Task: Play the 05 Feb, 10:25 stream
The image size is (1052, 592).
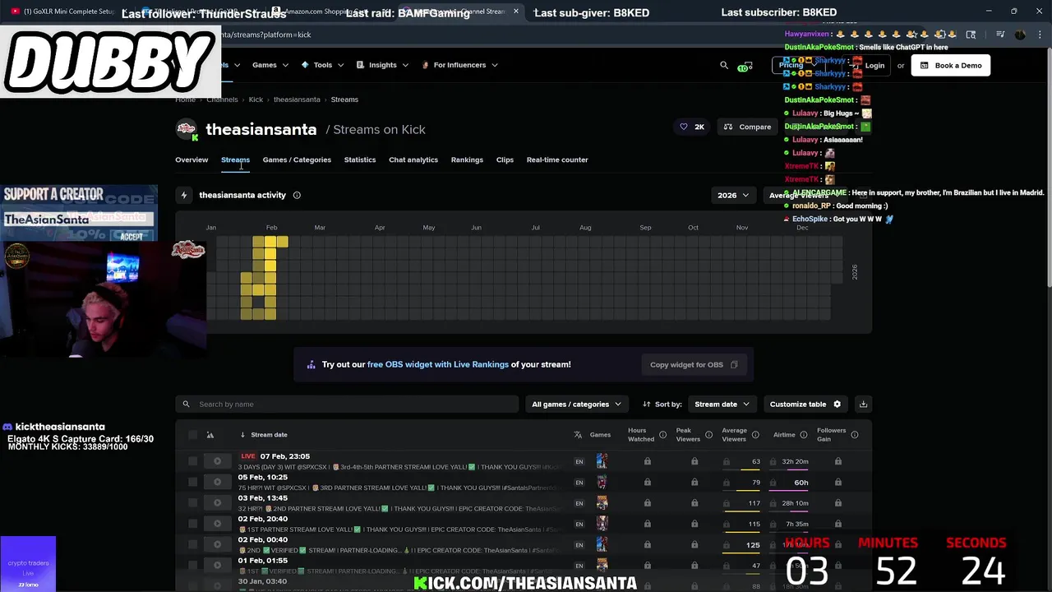Action: pos(217,482)
